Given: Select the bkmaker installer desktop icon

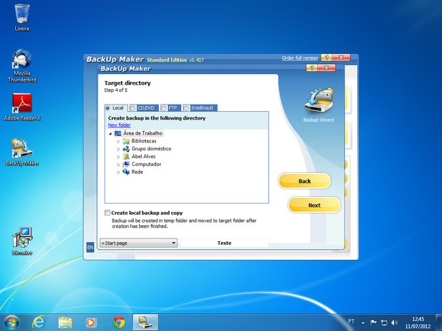Looking at the screenshot, I should 22,241.
